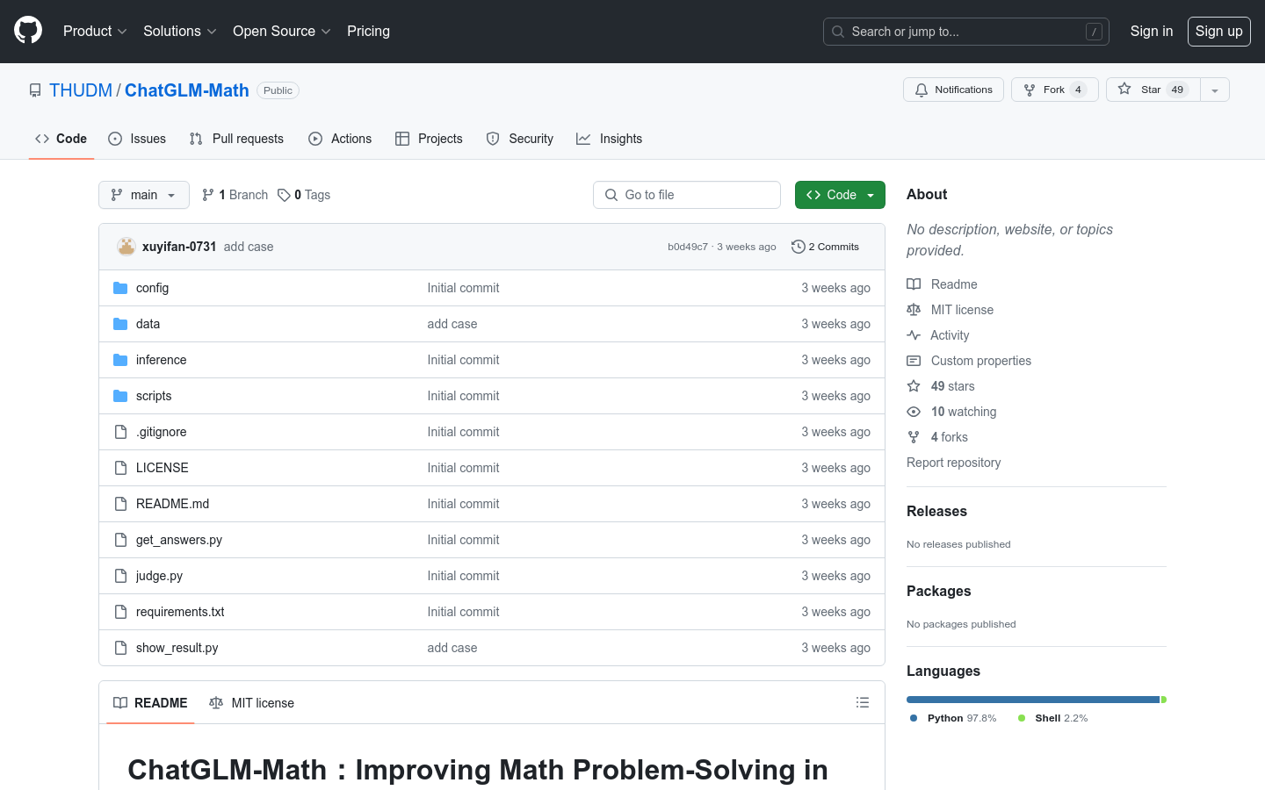This screenshot has height=790, width=1265.
Task: Click the README.md file icon
Action: [x=120, y=504]
